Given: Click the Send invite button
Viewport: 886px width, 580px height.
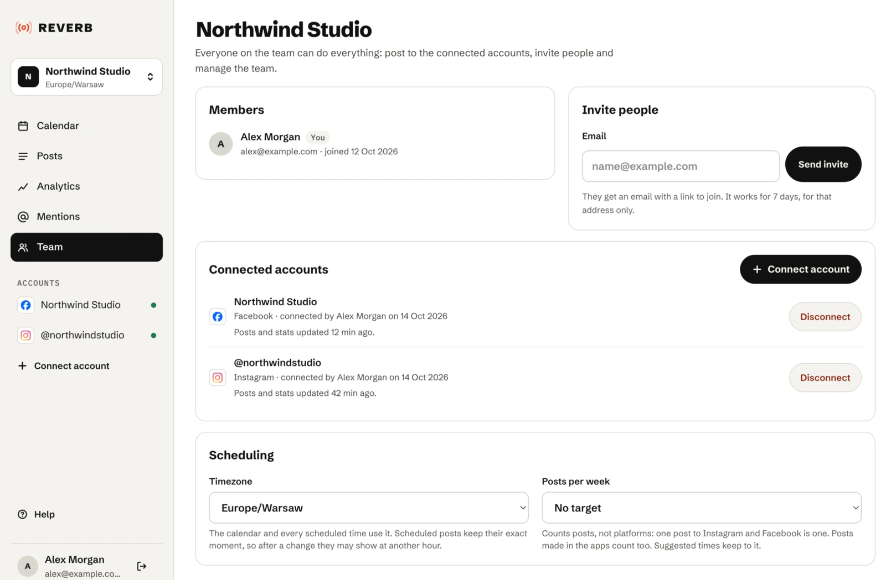Looking at the screenshot, I should point(823,164).
